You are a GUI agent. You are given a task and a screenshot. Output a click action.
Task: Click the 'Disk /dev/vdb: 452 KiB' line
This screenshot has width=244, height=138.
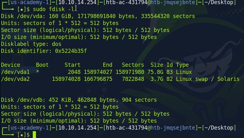79,100
